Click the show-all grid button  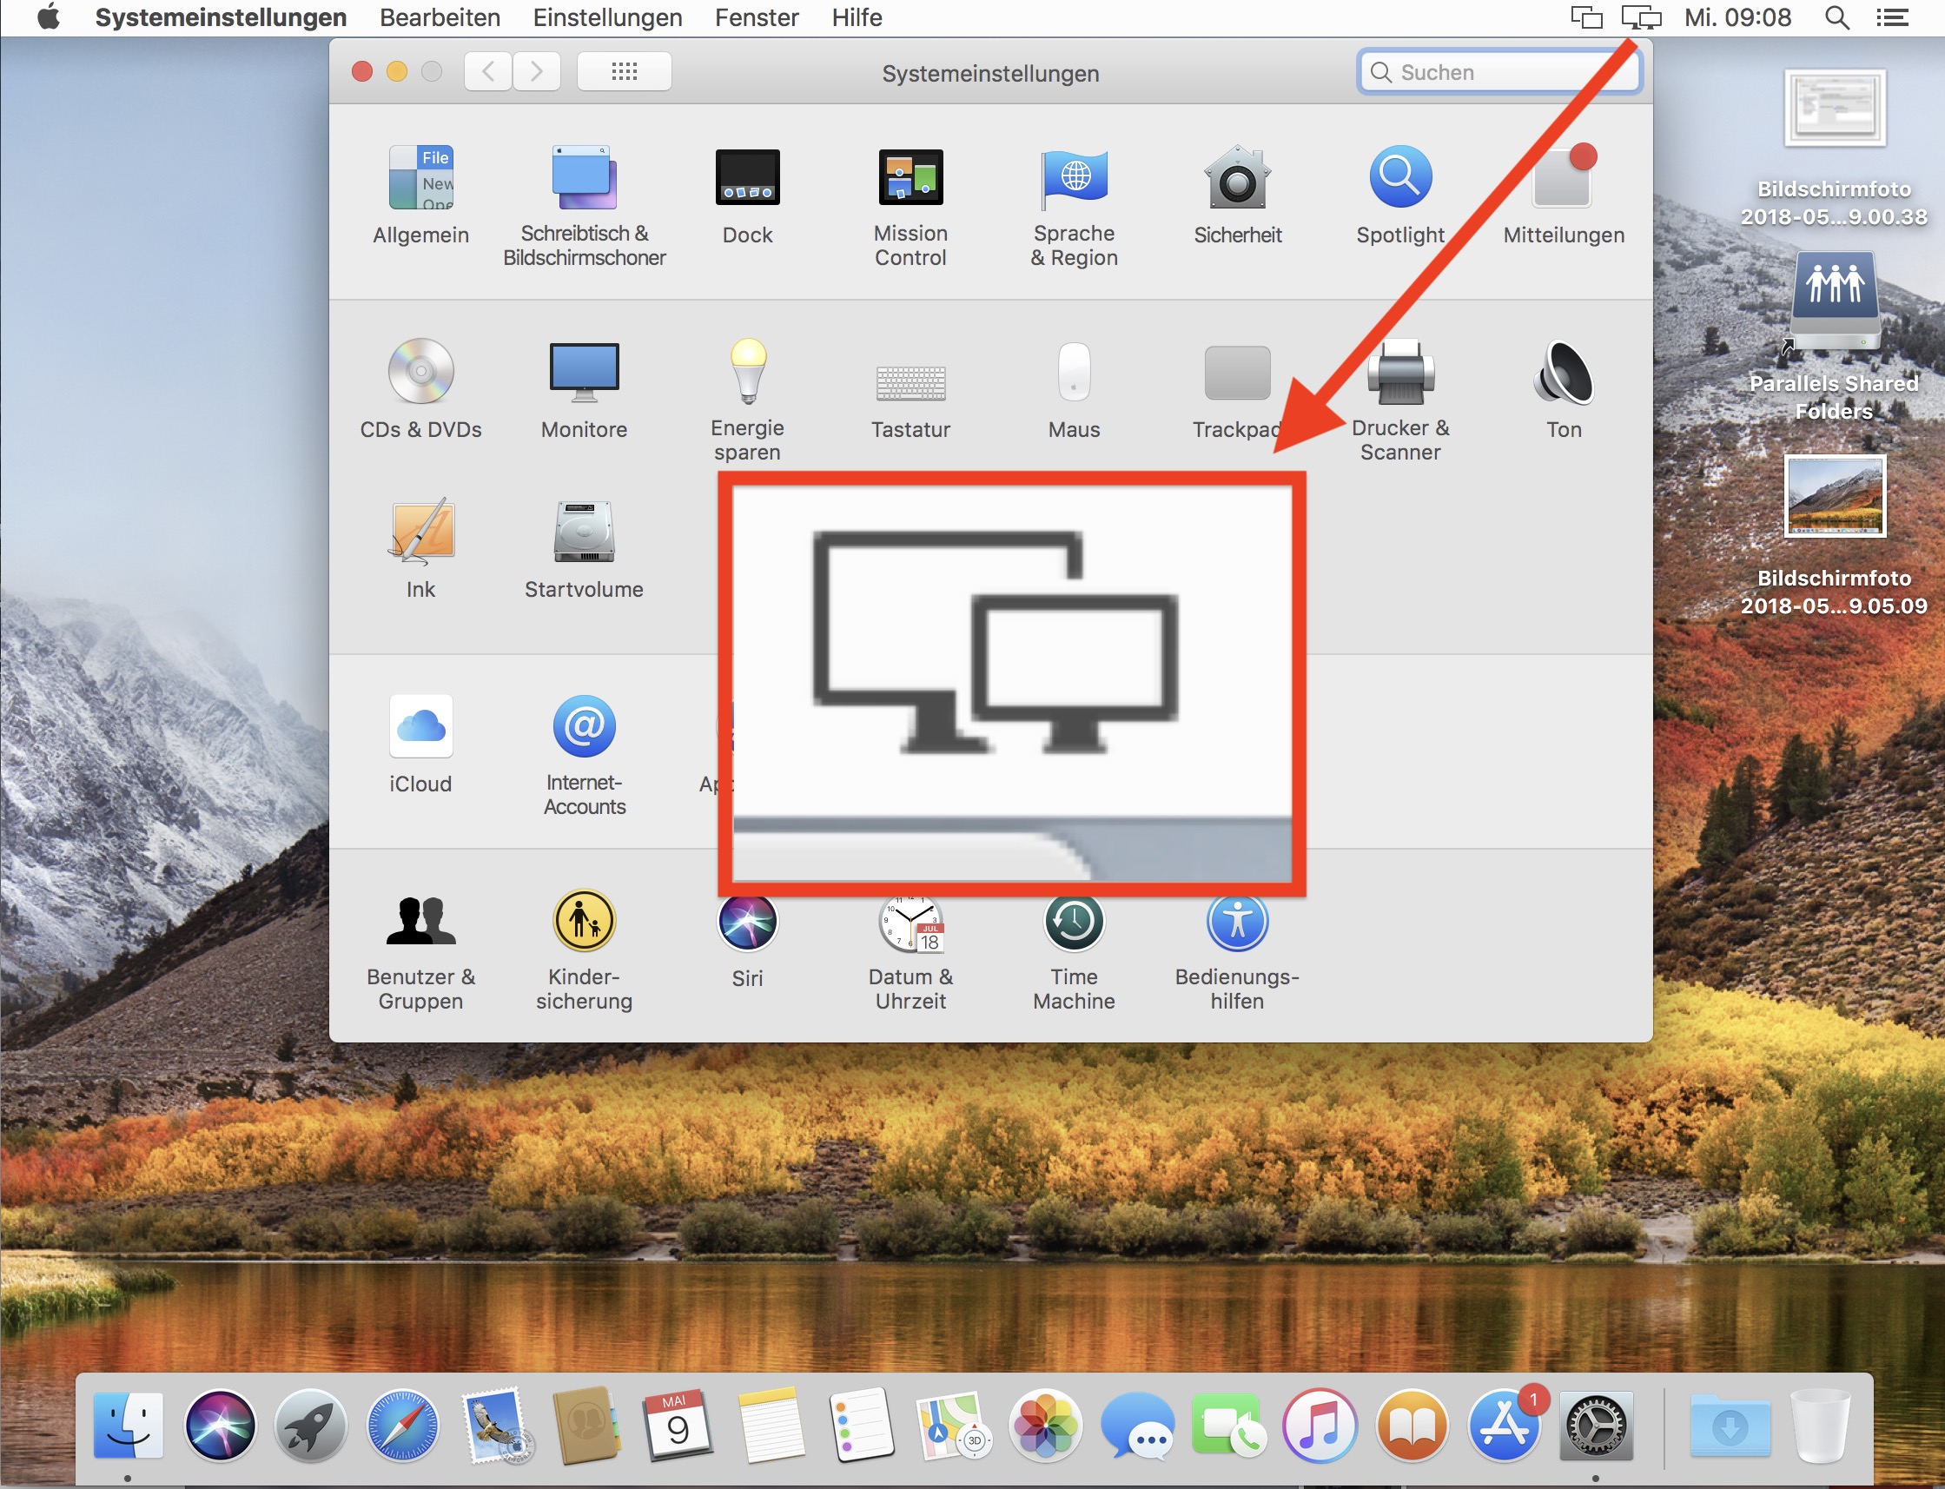coord(624,72)
